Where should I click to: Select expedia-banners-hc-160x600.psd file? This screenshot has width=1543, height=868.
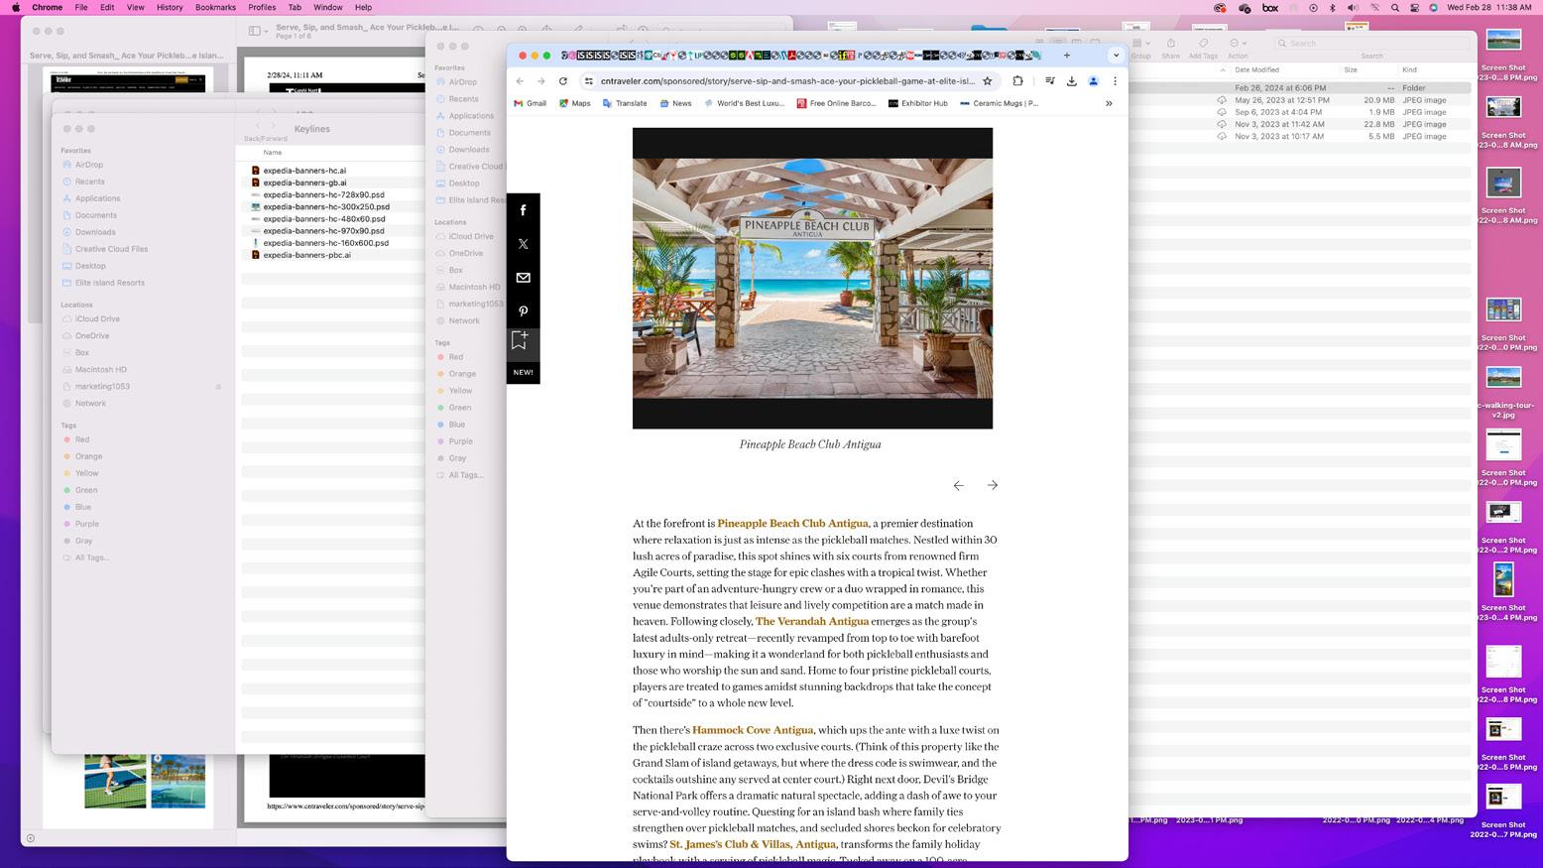(319, 243)
